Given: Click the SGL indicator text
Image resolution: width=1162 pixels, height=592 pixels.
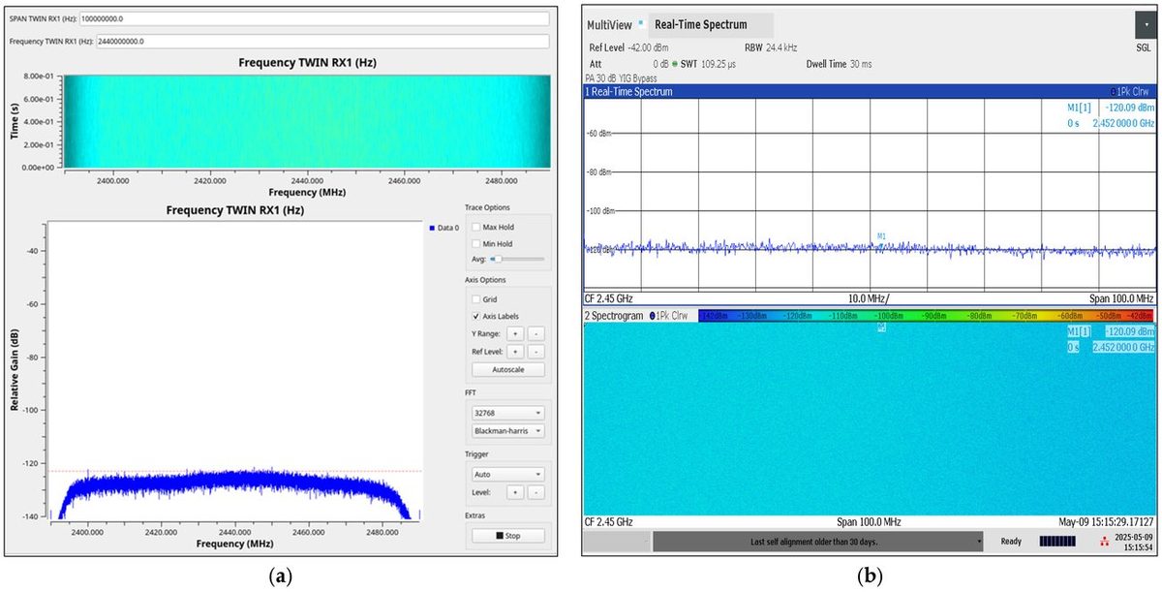Looking at the screenshot, I should [x=1144, y=47].
